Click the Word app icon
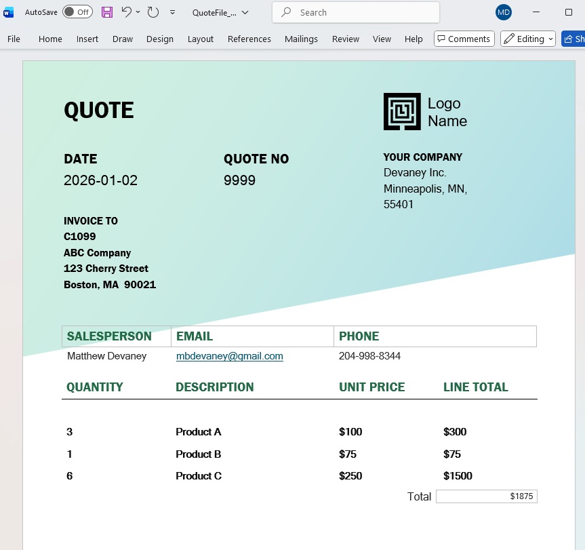Viewport: 585px width, 550px height. click(x=9, y=12)
